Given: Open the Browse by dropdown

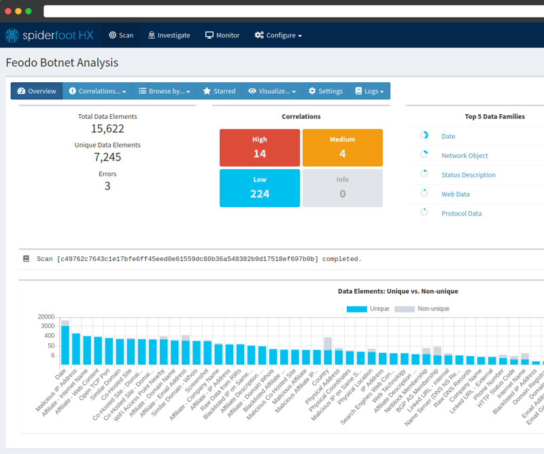Looking at the screenshot, I should pos(165,91).
